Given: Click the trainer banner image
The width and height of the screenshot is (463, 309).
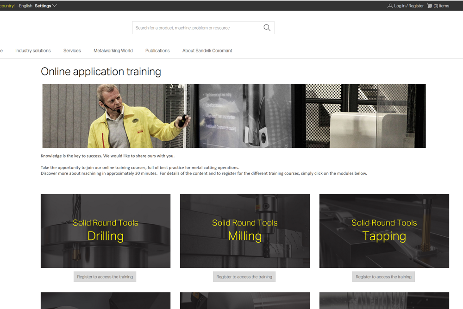Looking at the screenshot, I should point(234,116).
